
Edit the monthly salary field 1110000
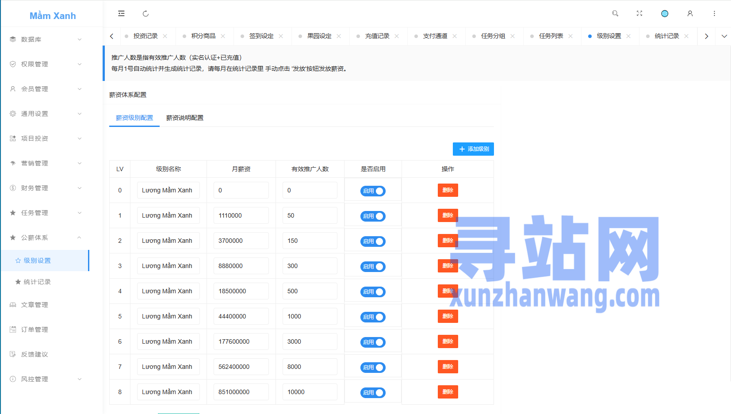pyautogui.click(x=241, y=215)
